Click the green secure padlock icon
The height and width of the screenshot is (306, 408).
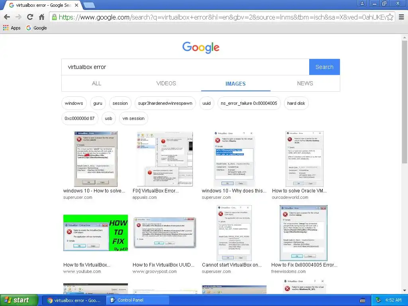click(54, 17)
